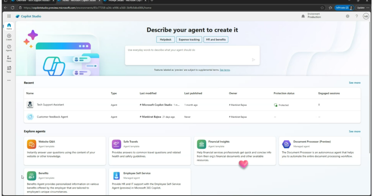
Task: Click the Copilot Studio logo
Action: pyautogui.click(x=28, y=16)
